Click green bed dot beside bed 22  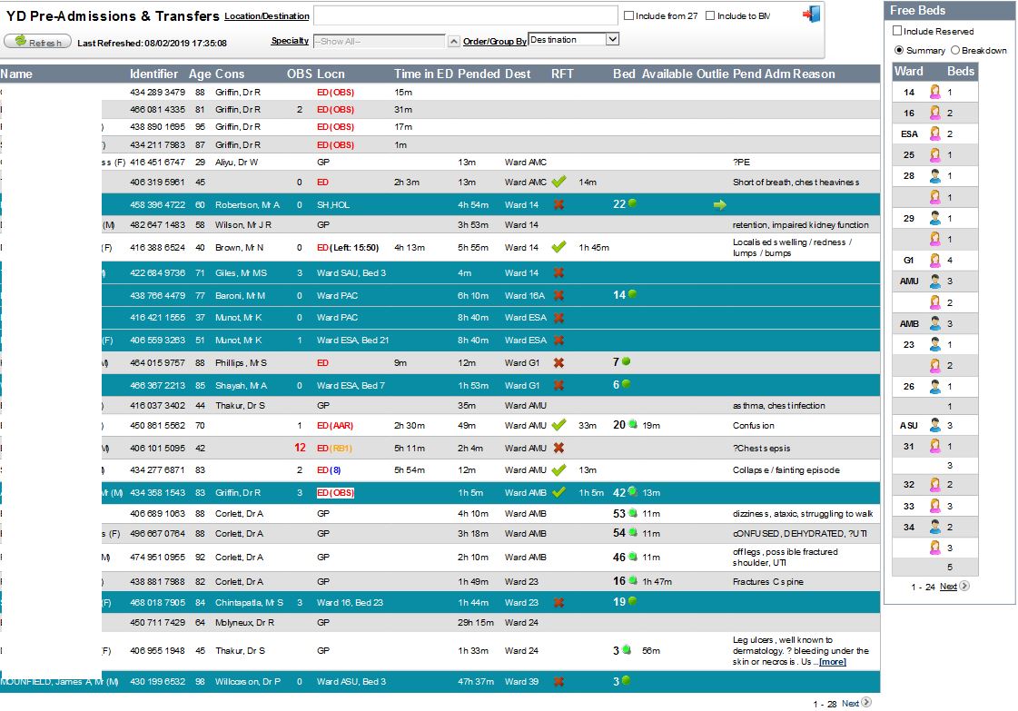[632, 203]
